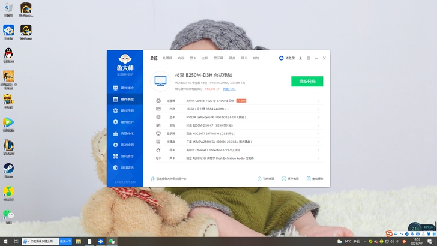
Task: Click the pin icon next to 请登录
Action: click(300, 58)
